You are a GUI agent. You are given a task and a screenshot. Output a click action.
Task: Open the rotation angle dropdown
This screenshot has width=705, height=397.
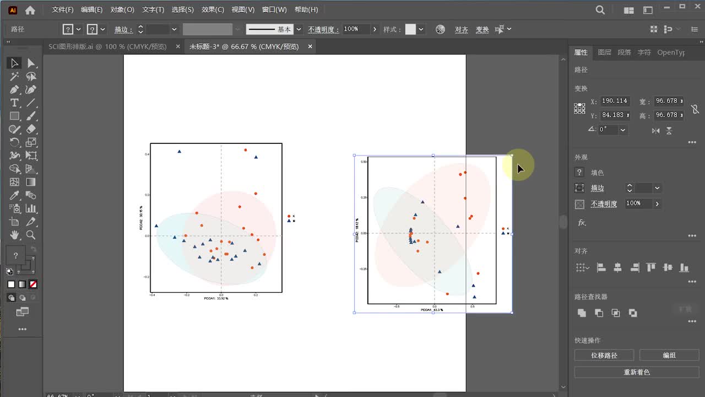point(623,130)
